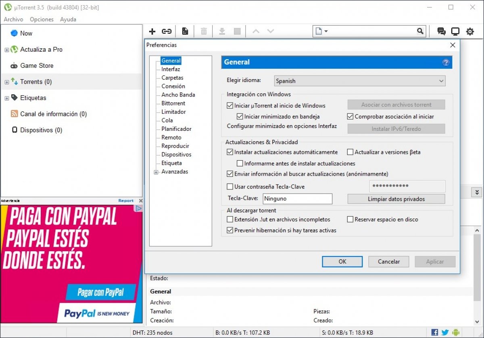Open the chat bubbles toolbar icon
This screenshot has height=338, width=484.
(441, 31)
